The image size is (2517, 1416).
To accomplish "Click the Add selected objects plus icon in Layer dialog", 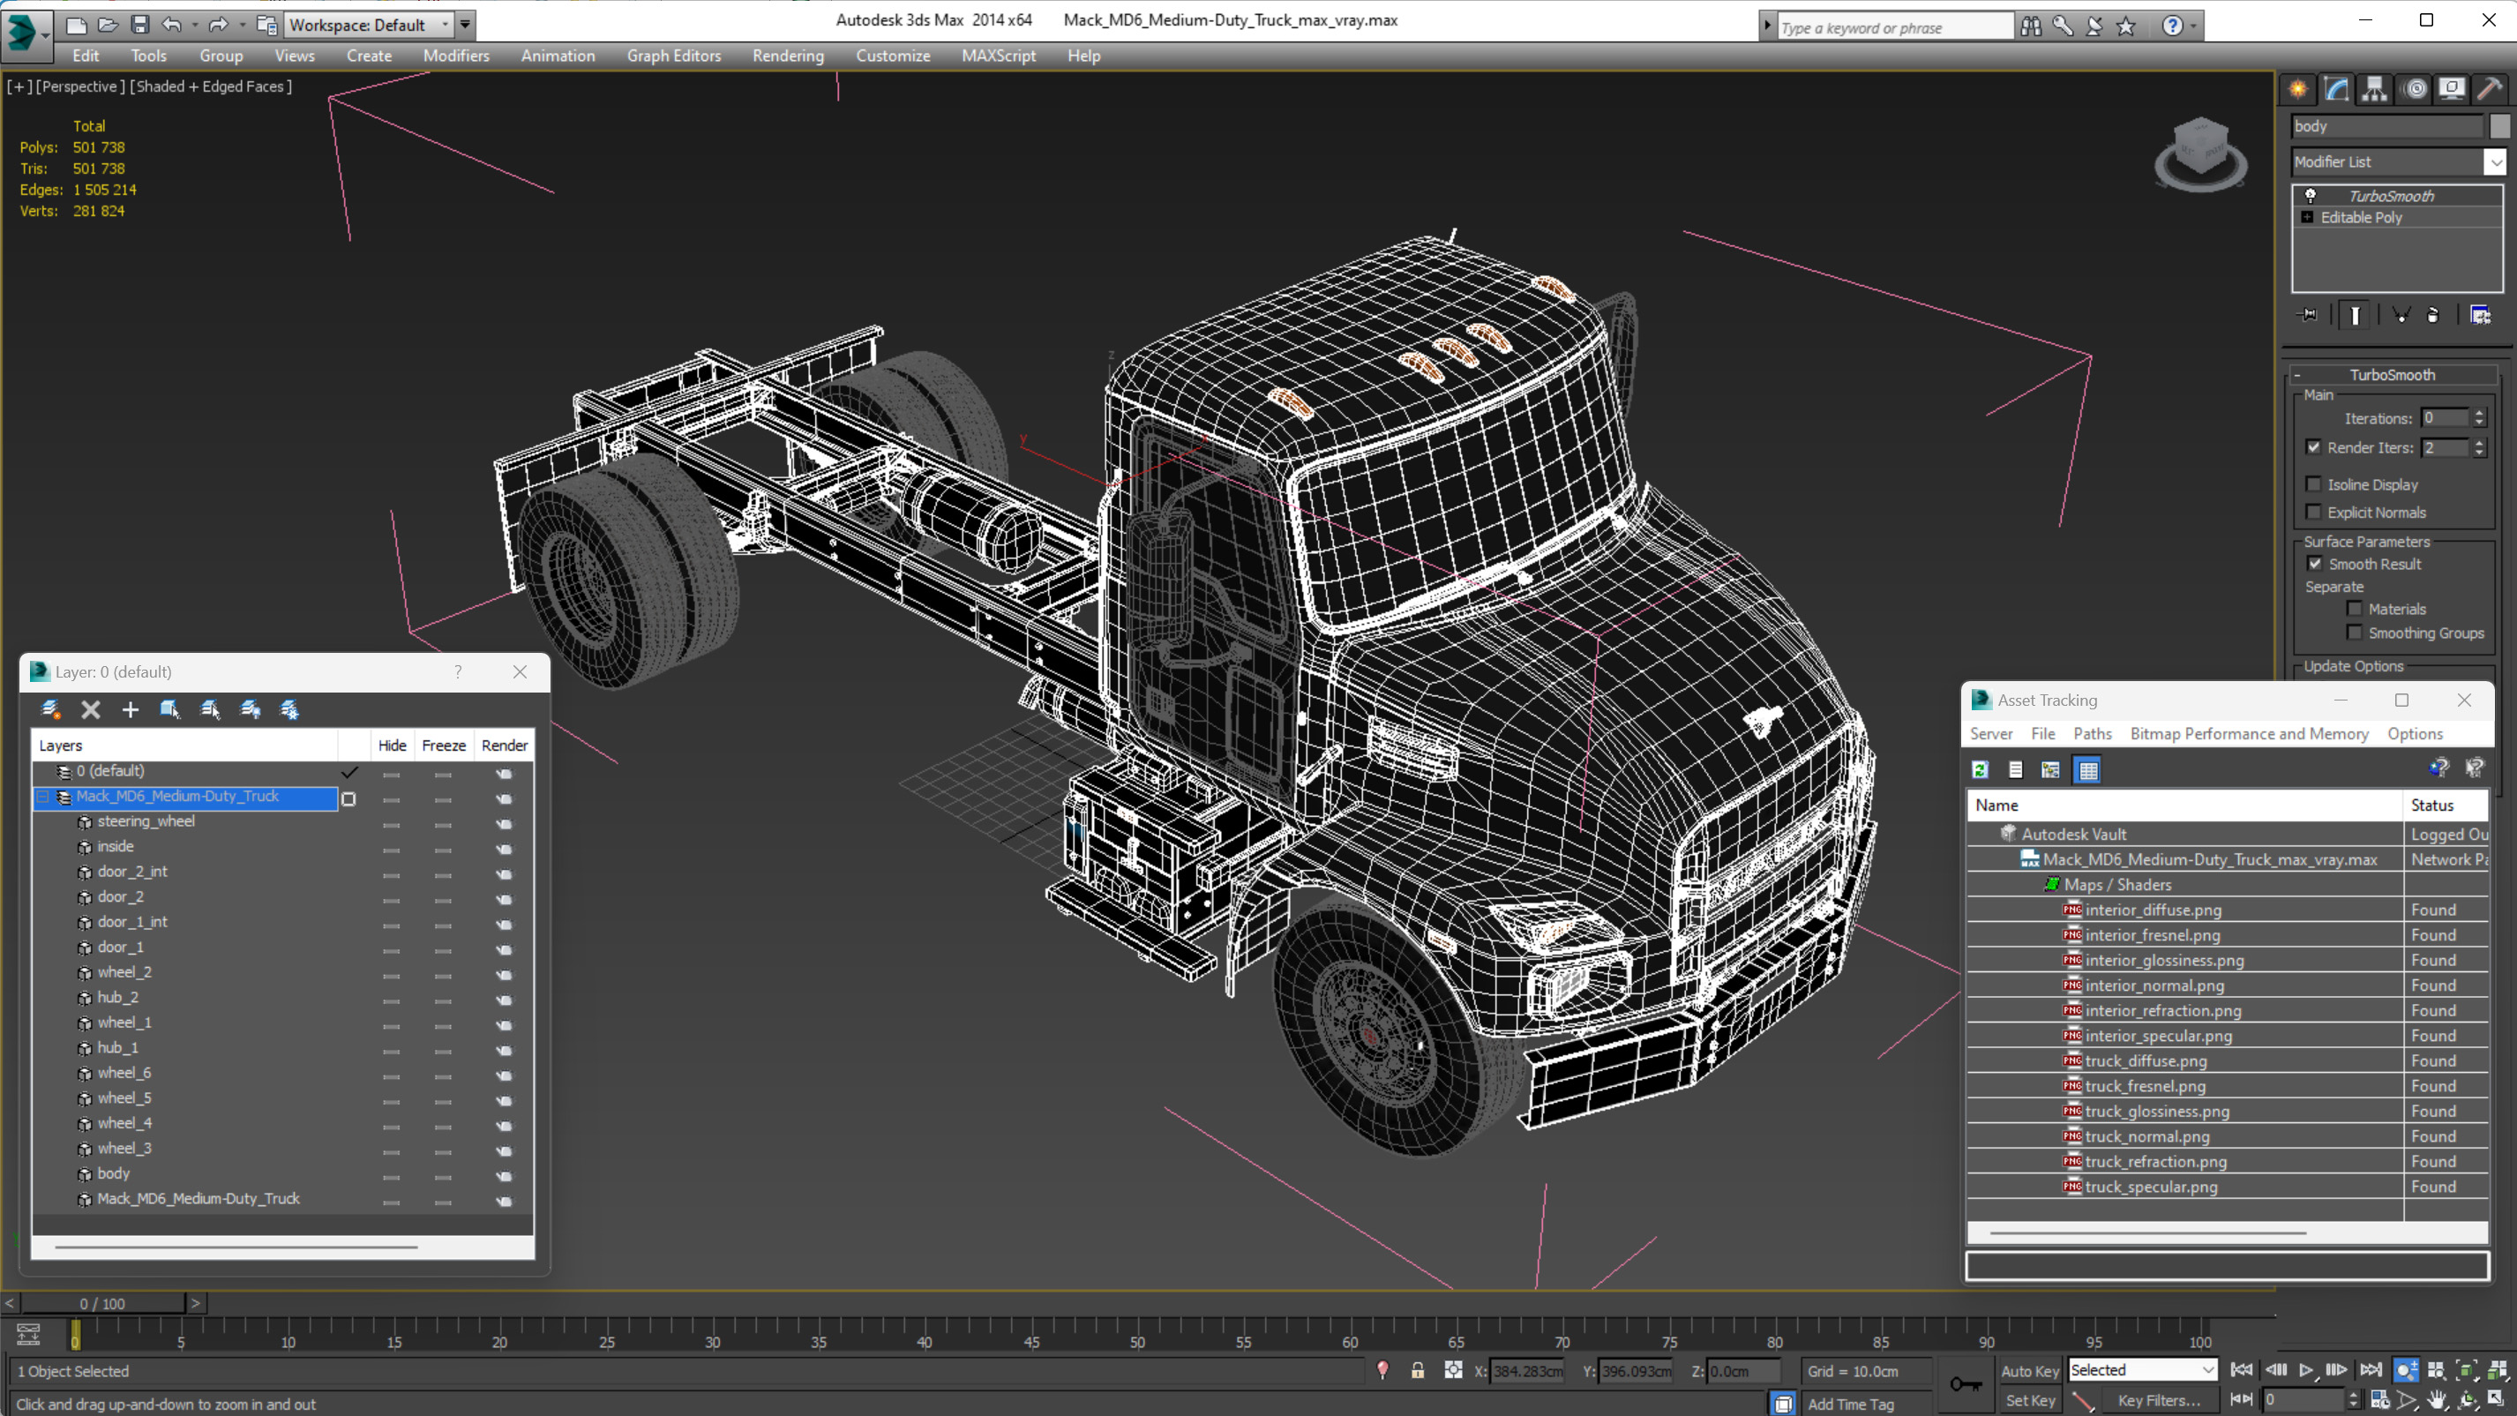I will [130, 709].
